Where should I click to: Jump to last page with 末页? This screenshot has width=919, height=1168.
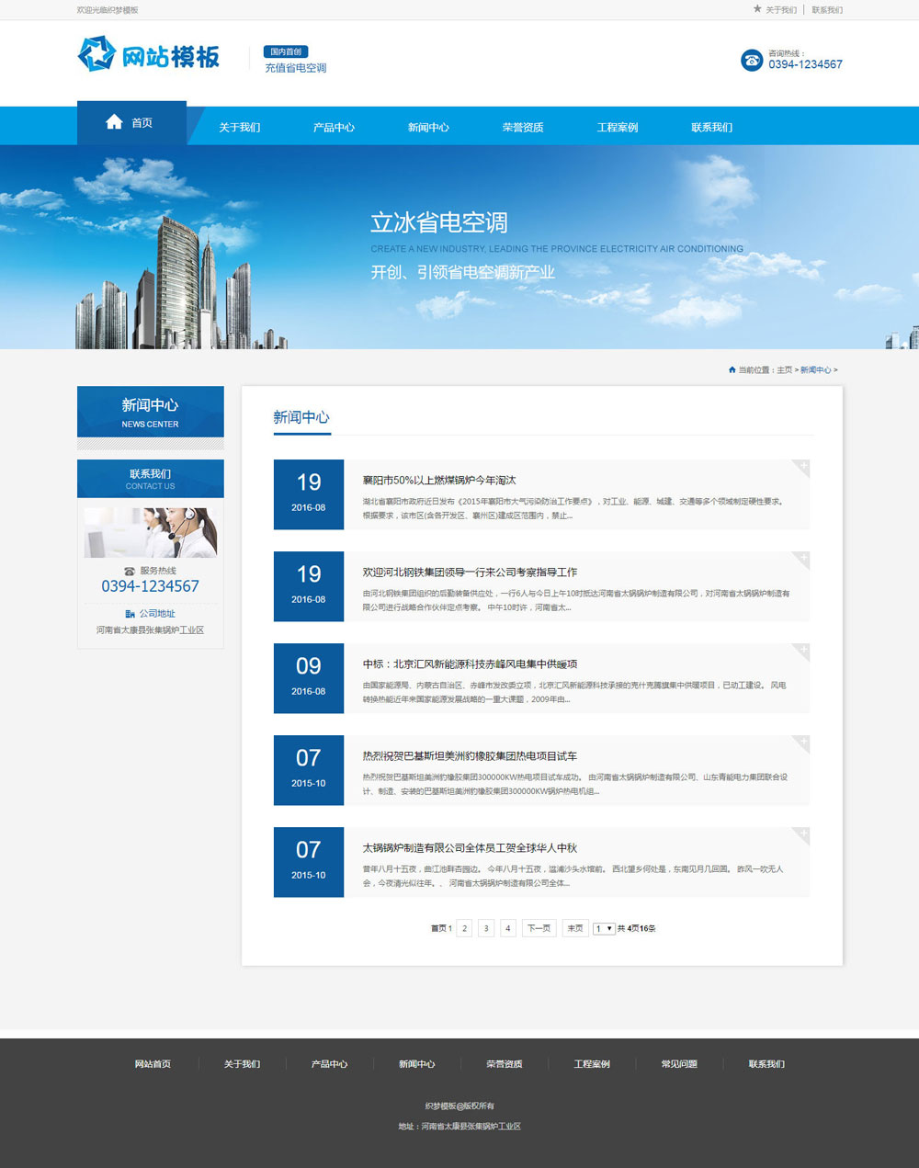(575, 928)
